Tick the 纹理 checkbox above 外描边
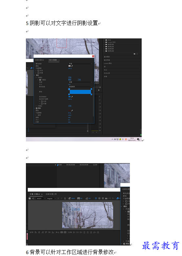 pyautogui.click(x=42, y=104)
